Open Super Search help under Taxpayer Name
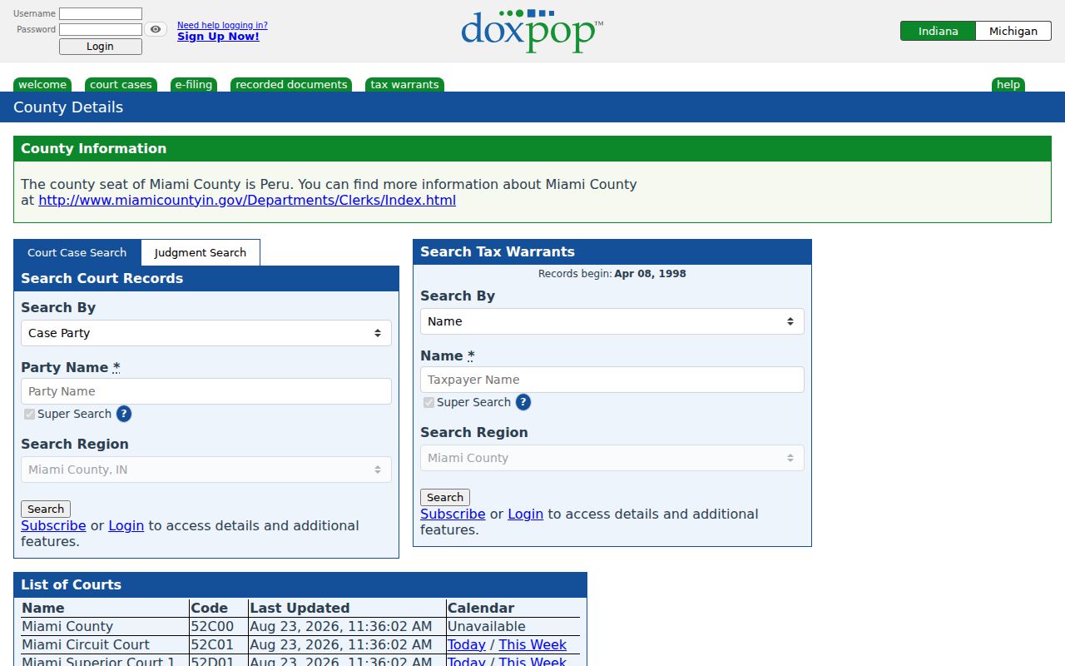 pos(523,402)
